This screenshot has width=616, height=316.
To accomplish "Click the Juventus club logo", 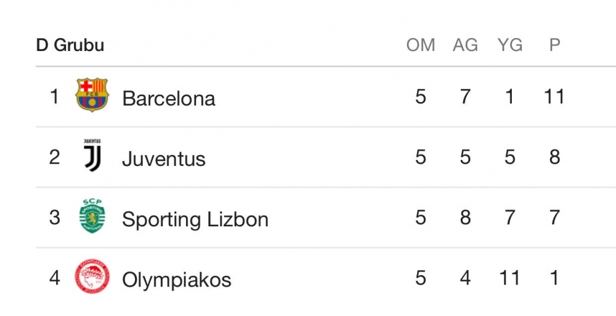I will [x=92, y=156].
